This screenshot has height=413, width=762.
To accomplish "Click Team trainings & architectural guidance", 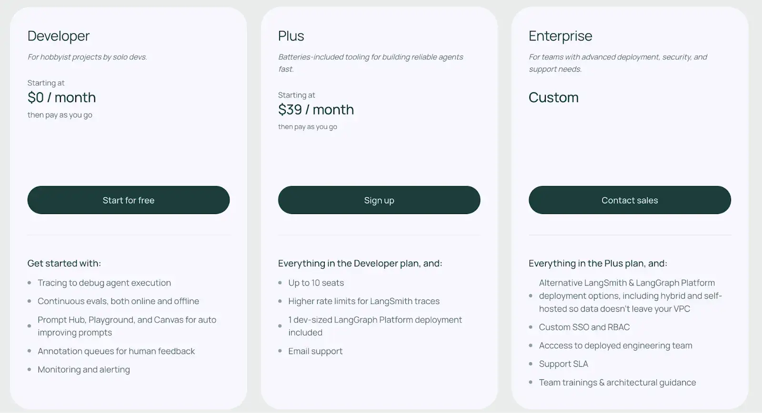I will pyautogui.click(x=617, y=383).
